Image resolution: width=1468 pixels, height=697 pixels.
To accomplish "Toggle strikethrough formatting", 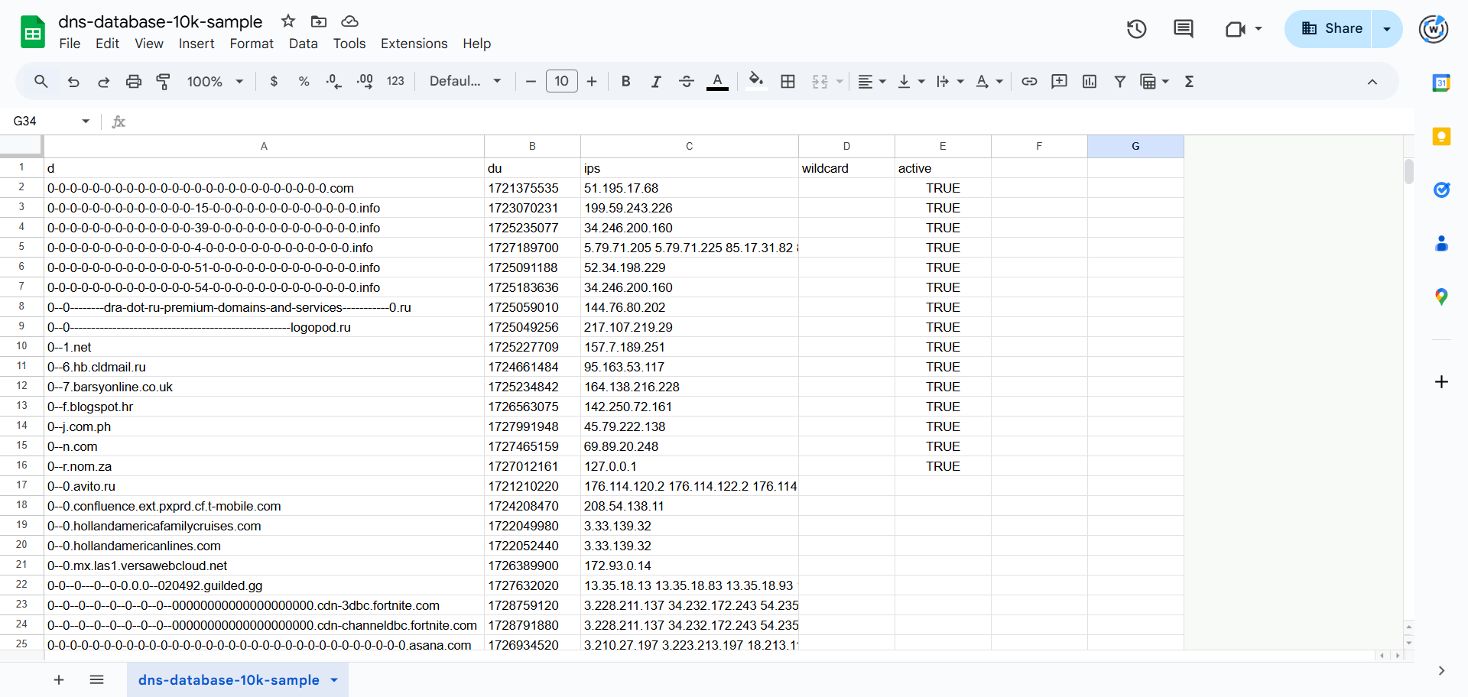I will [x=686, y=82].
